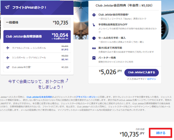Click the セールの先行予約・購入 heading
The height and width of the screenshot is (140, 174).
pyautogui.click(x=112, y=38)
